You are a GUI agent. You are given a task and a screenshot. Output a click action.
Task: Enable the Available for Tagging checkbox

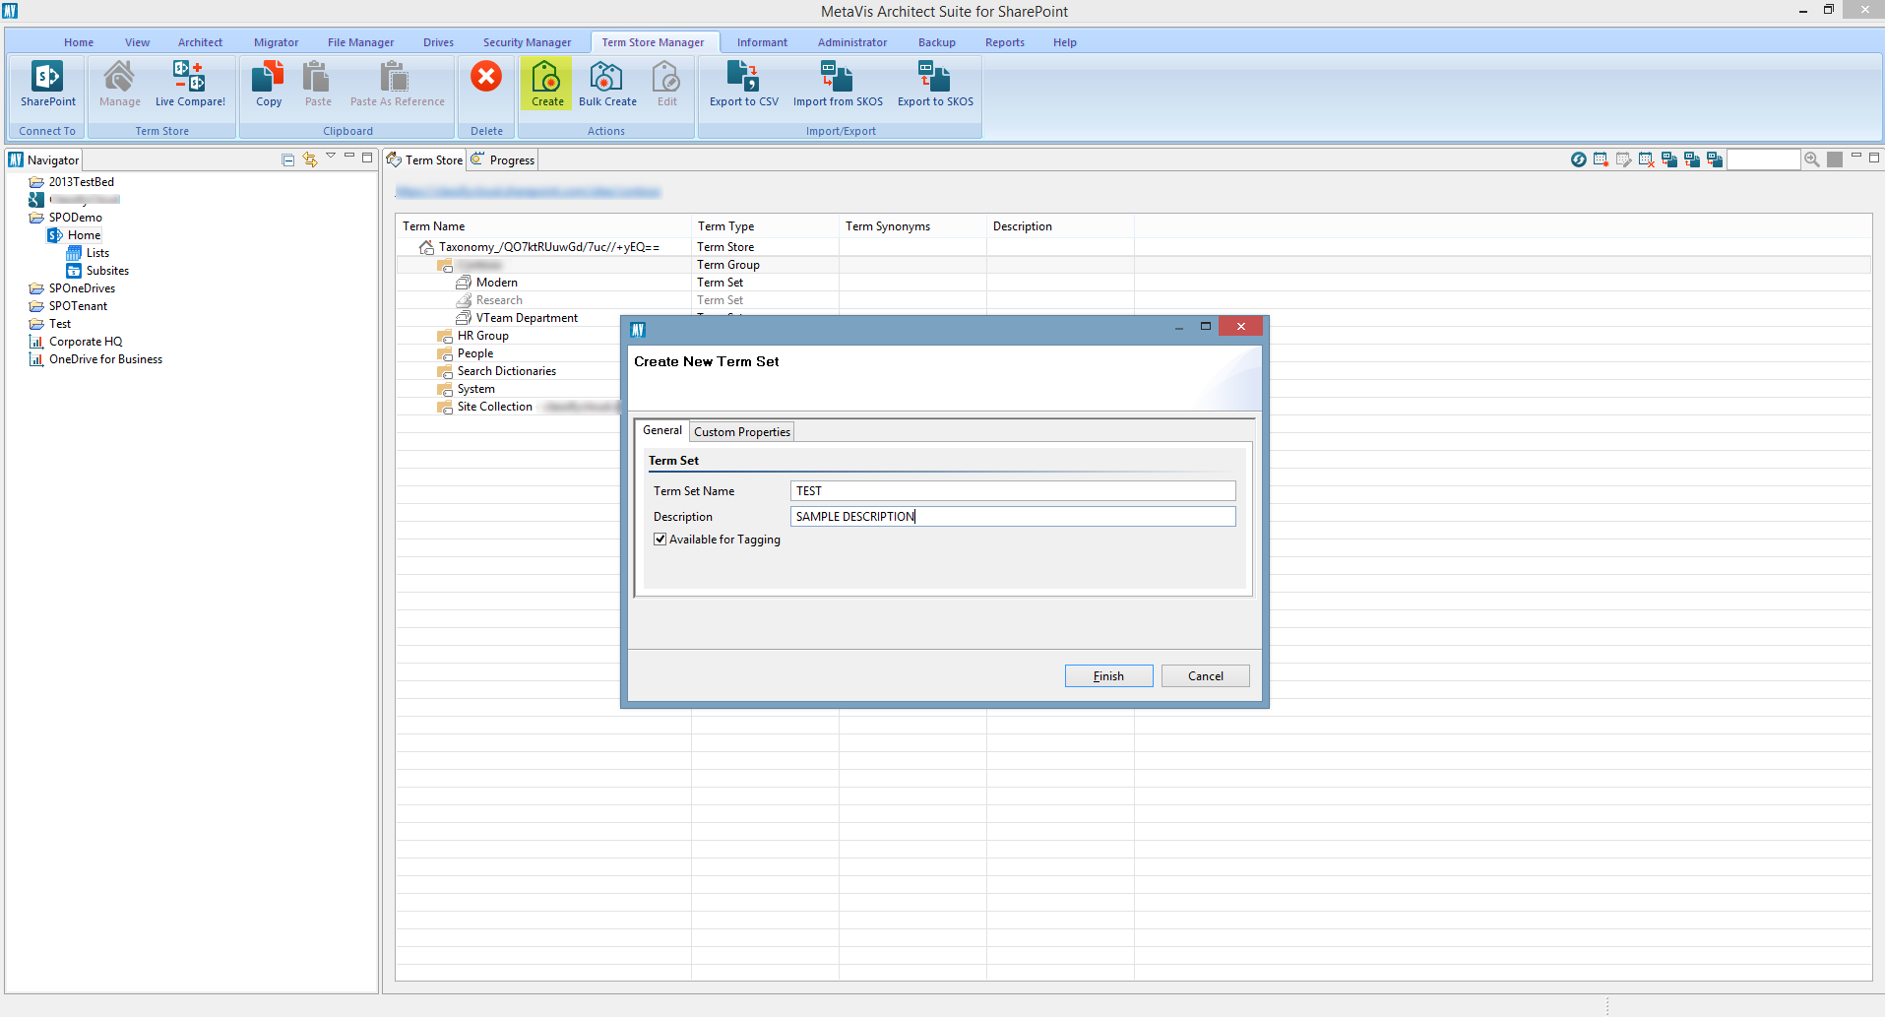(660, 539)
